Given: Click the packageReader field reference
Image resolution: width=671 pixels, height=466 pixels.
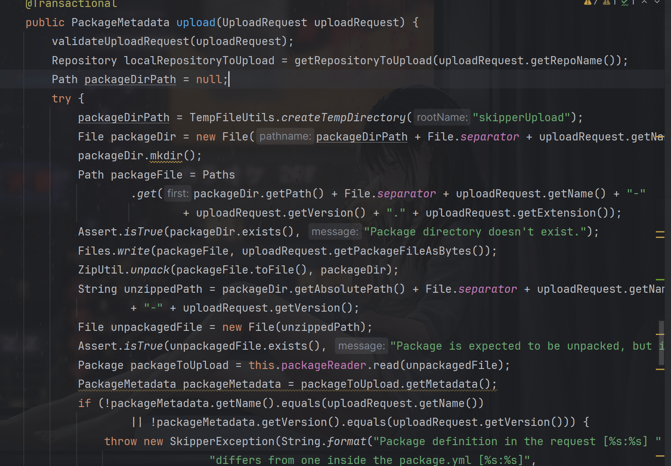Looking at the screenshot, I should (323, 365).
